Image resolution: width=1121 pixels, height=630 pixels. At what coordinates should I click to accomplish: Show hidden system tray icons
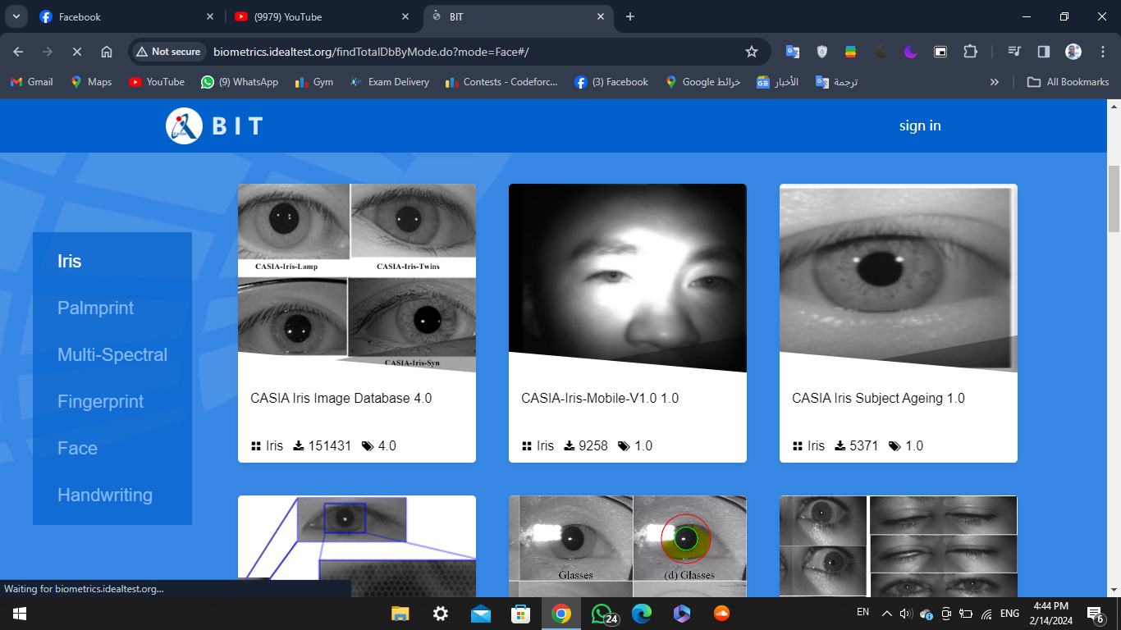tap(886, 614)
